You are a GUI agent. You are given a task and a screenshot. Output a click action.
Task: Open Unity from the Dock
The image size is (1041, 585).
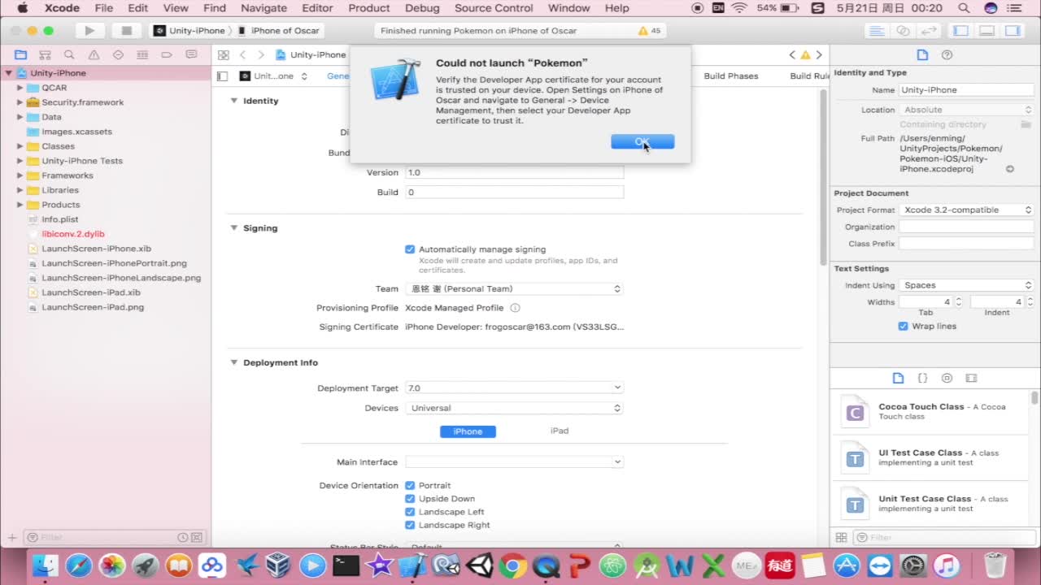click(479, 565)
